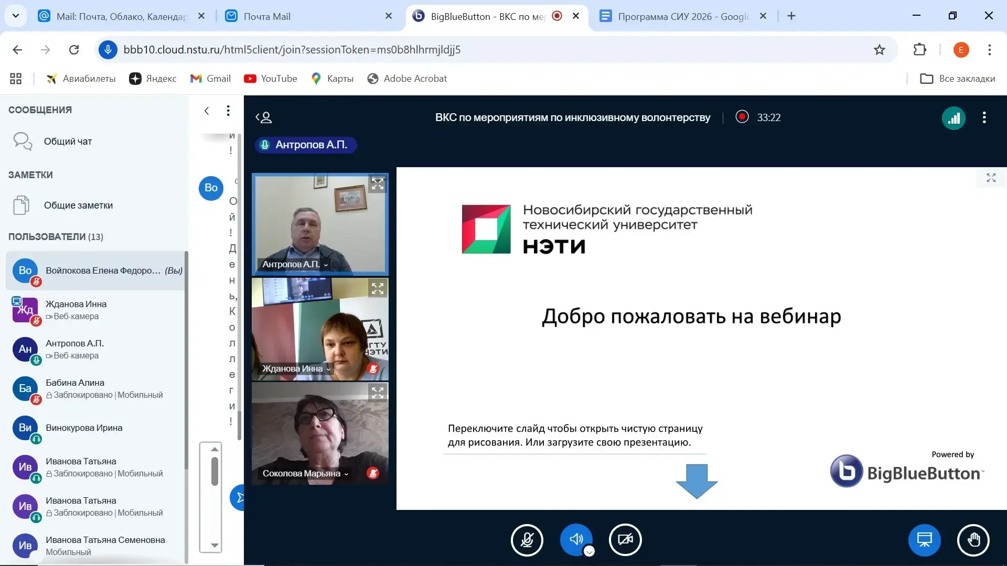This screenshot has height=566, width=1007.
Task: Make presentation slide fullscreen
Action: coord(991,178)
